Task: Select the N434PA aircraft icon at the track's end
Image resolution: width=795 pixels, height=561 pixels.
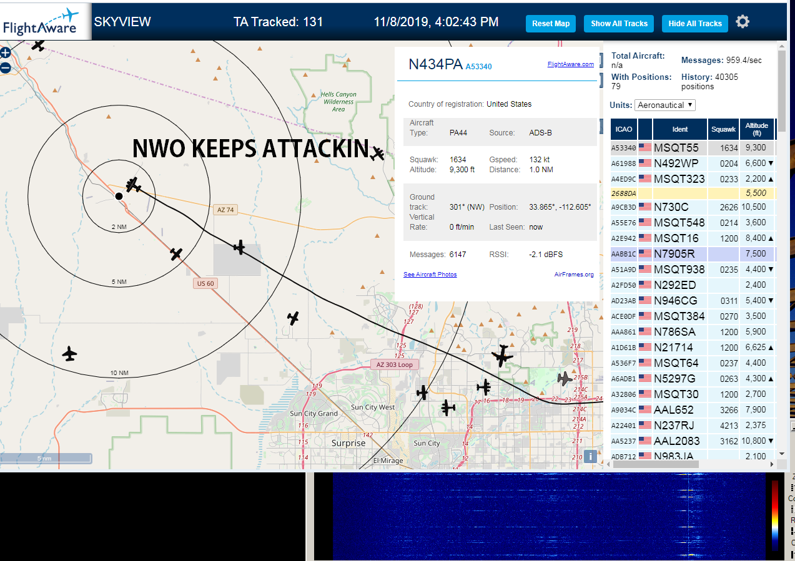Action: click(x=132, y=185)
